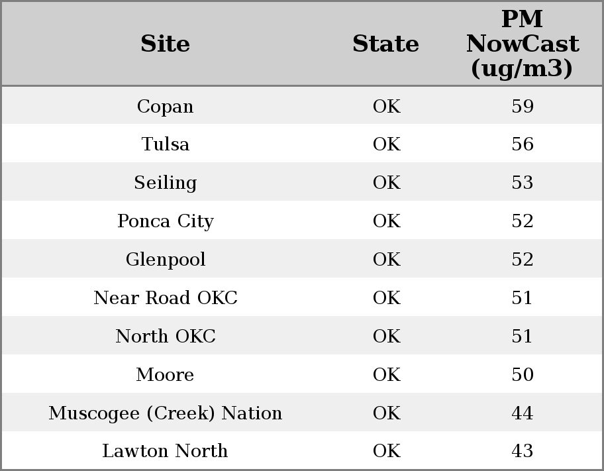Select the Ponca City row
The height and width of the screenshot is (471, 604).
pos(165,221)
